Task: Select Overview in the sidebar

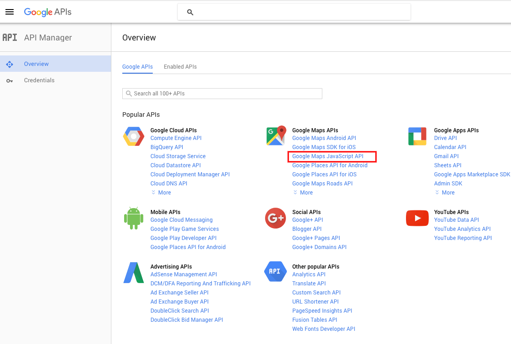Action: [x=36, y=64]
